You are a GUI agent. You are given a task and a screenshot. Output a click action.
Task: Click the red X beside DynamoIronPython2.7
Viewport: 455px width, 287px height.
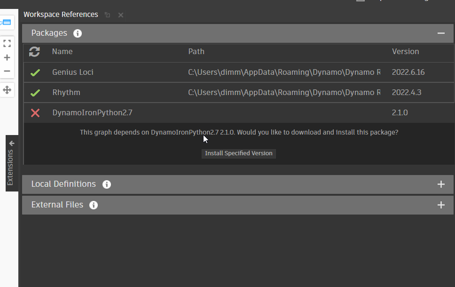point(35,112)
